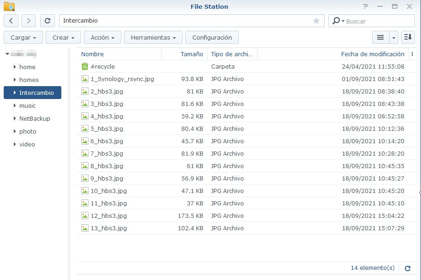This screenshot has width=421, height=280.
Task: Click the list view mode icon
Action: [x=380, y=37]
